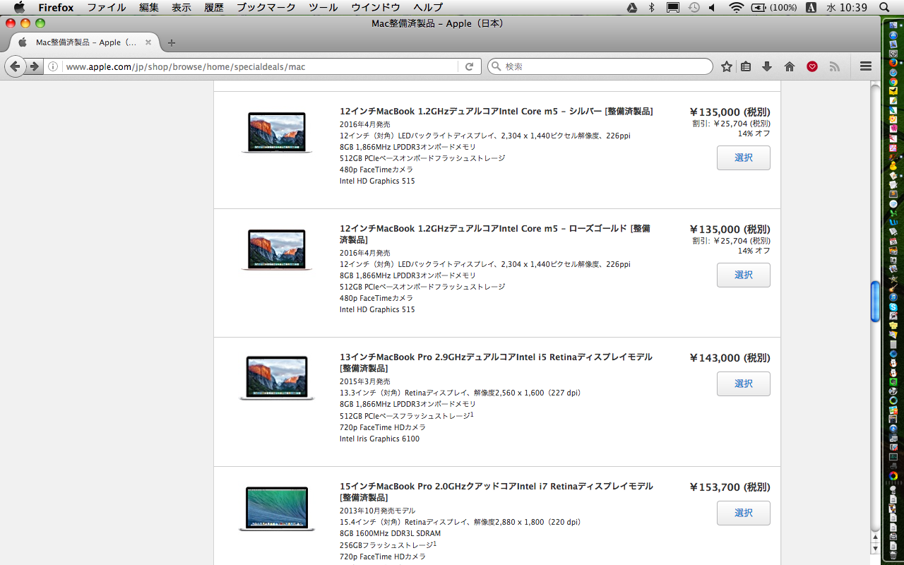Click the red Pocket heart icon

[812, 66]
